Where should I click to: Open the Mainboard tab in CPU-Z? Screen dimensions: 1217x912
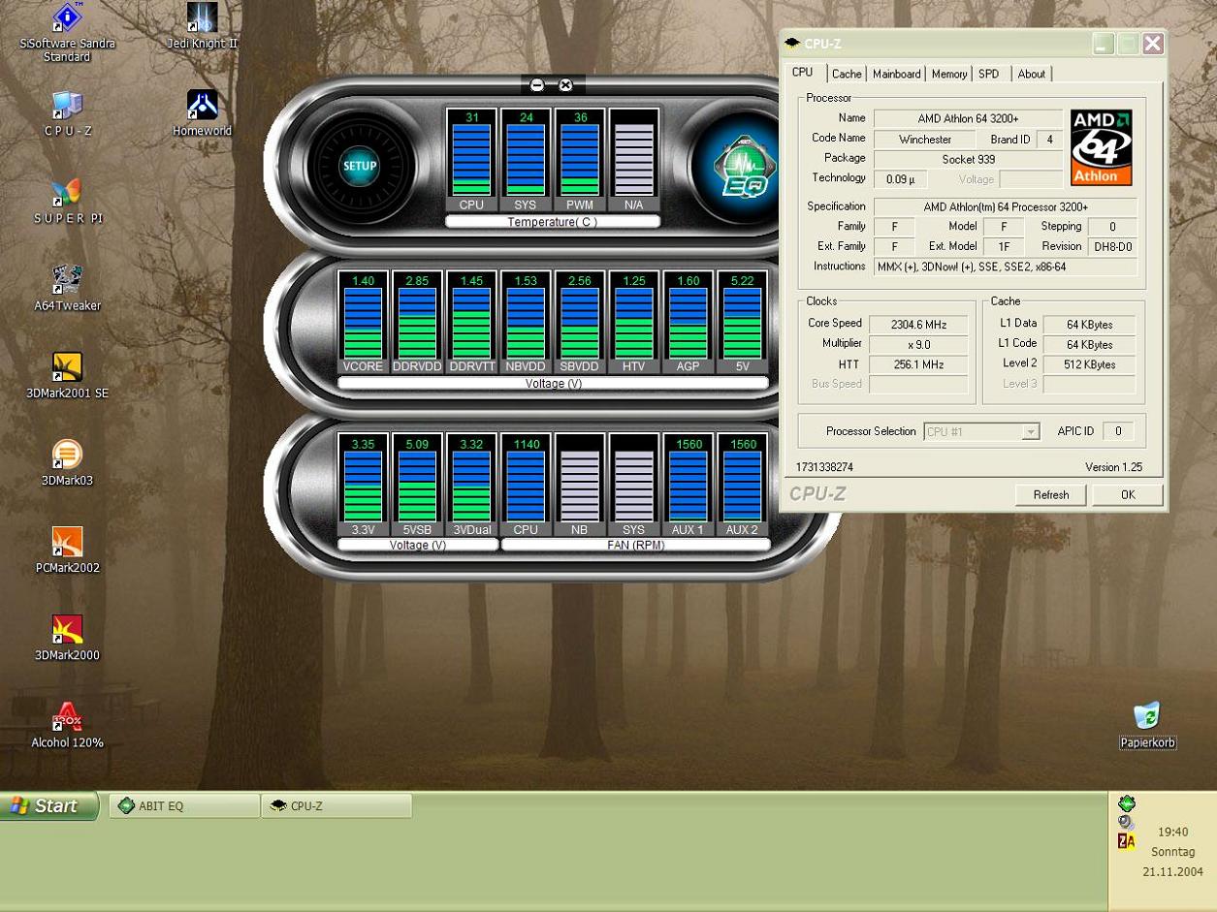[896, 75]
